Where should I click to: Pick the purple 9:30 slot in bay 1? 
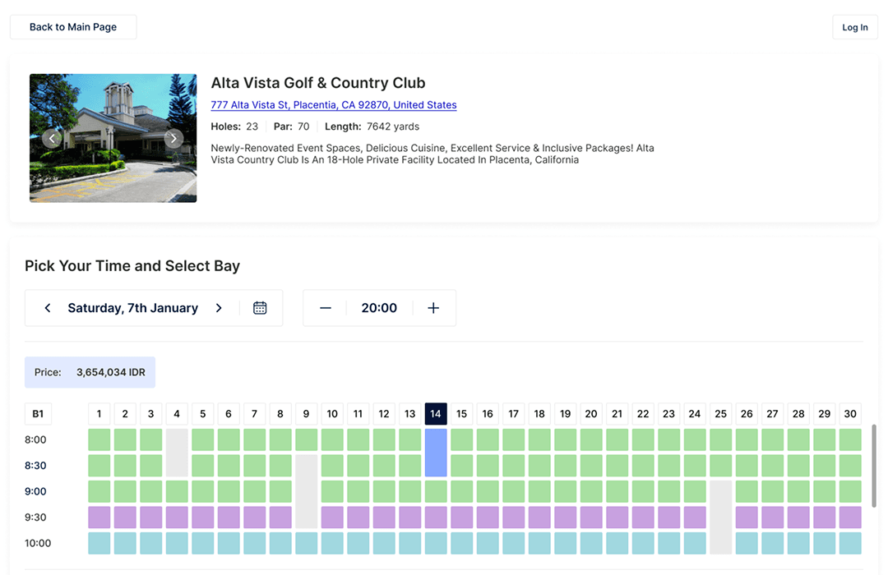[x=99, y=517]
